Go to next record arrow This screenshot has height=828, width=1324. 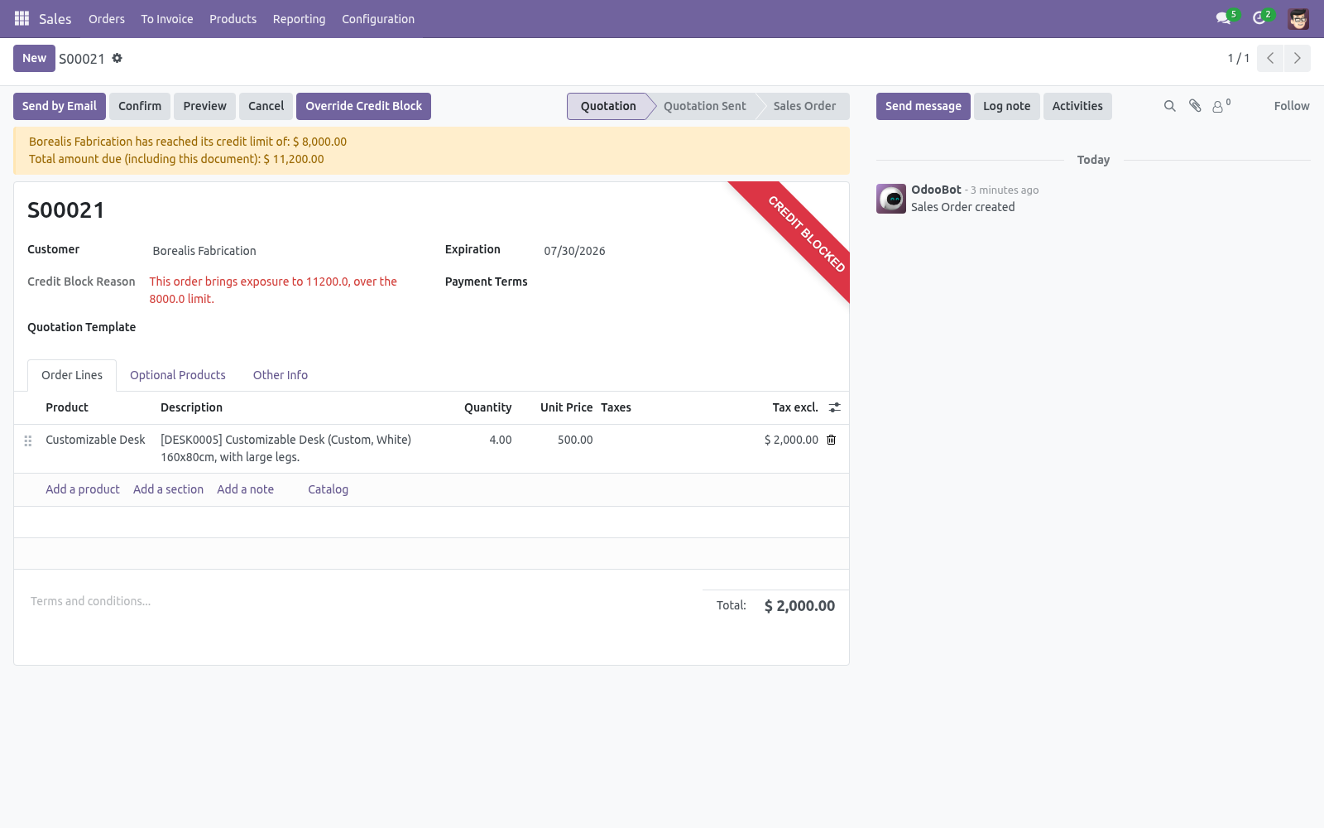point(1298,58)
